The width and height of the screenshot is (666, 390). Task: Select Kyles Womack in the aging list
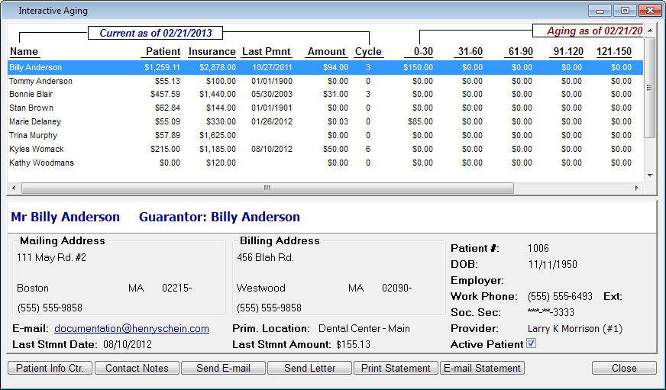point(37,149)
